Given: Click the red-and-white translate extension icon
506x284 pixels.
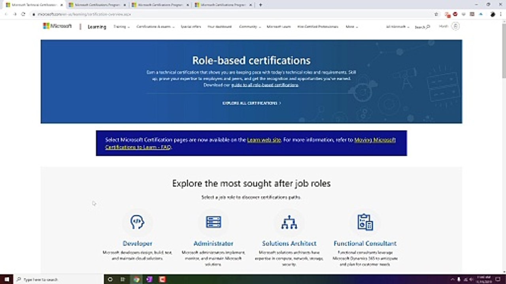Looking at the screenshot, I should pos(447,14).
